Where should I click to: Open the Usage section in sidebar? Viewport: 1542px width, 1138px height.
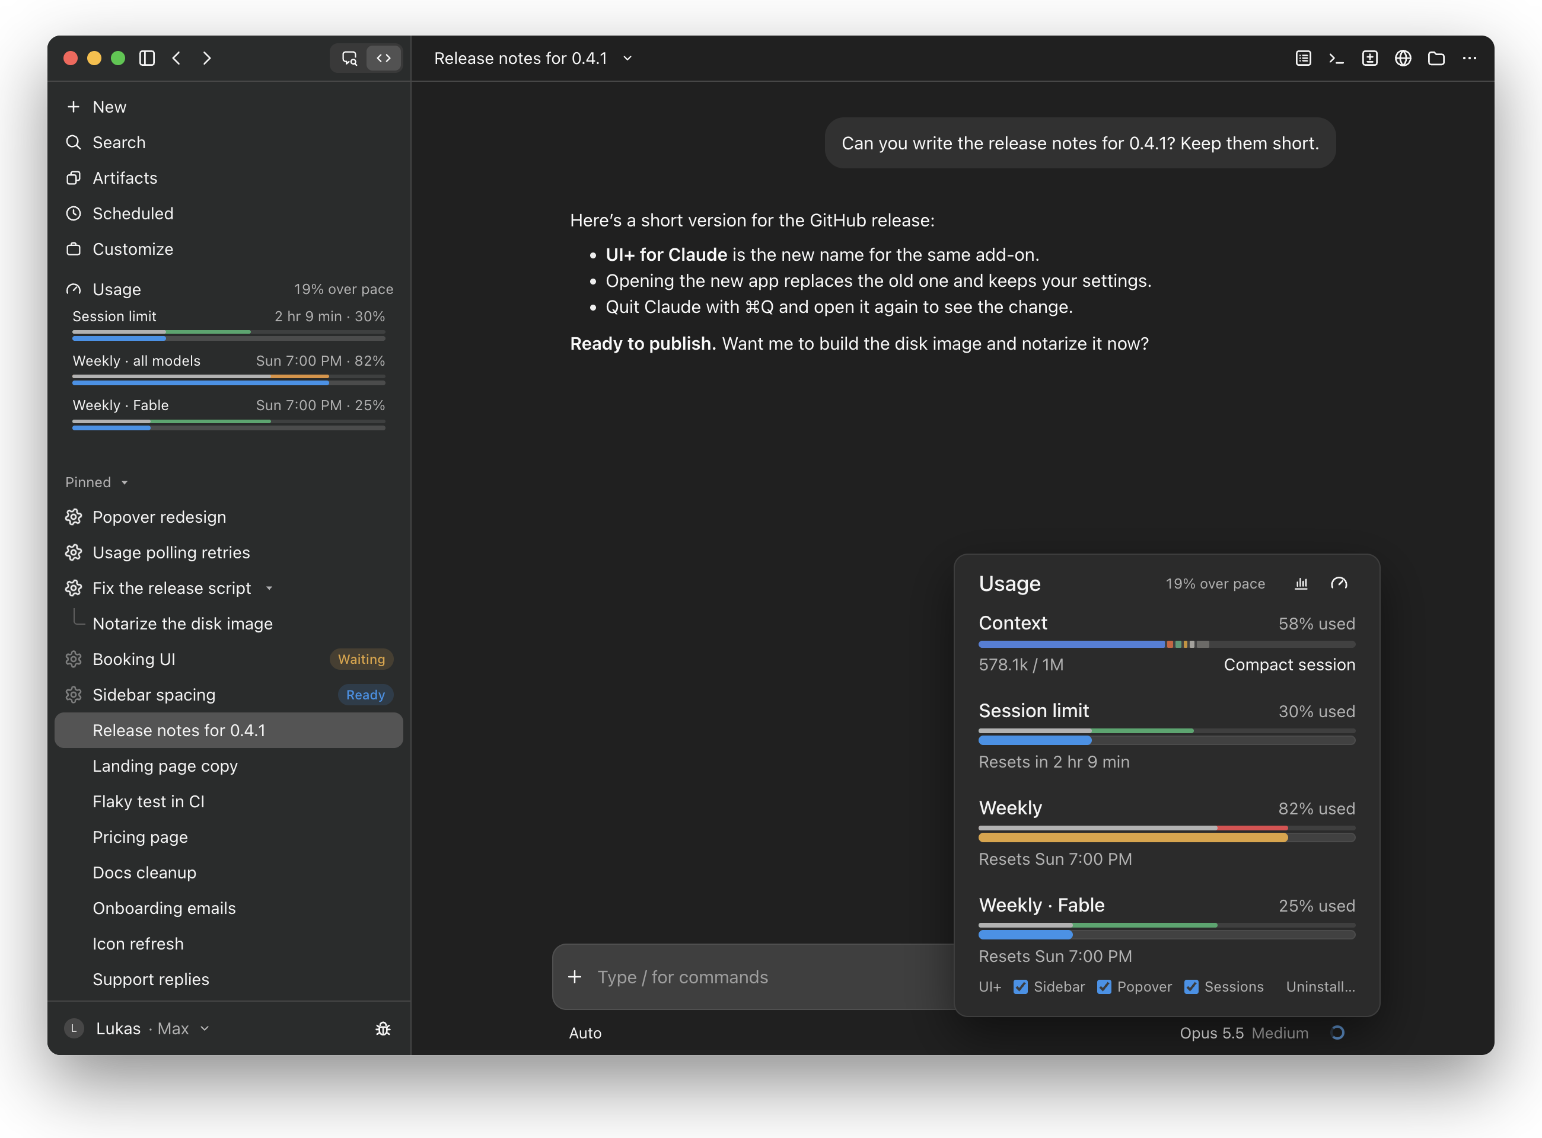coord(229,289)
